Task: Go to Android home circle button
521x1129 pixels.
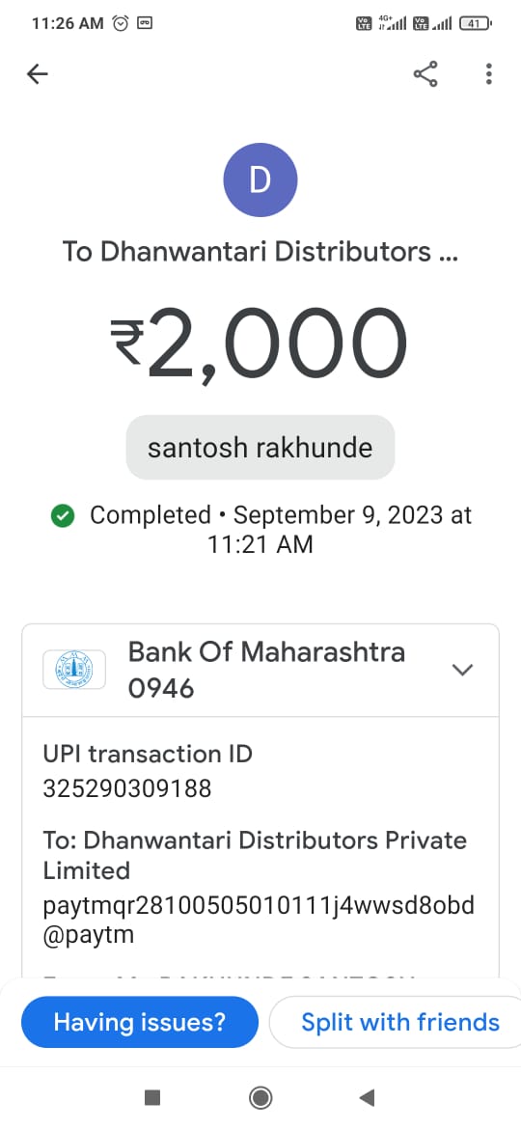Action: click(x=260, y=1097)
